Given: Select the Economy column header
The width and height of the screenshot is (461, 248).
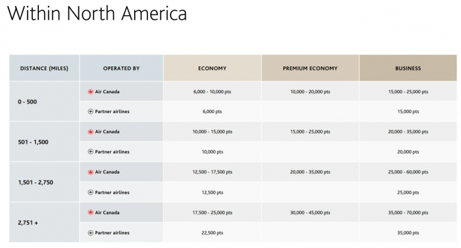Looking at the screenshot, I should [x=212, y=69].
